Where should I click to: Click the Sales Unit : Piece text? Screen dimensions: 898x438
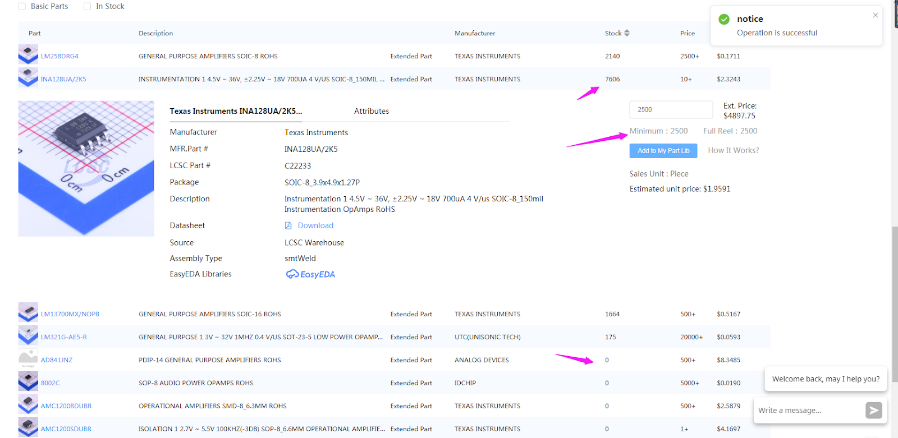pyautogui.click(x=659, y=174)
